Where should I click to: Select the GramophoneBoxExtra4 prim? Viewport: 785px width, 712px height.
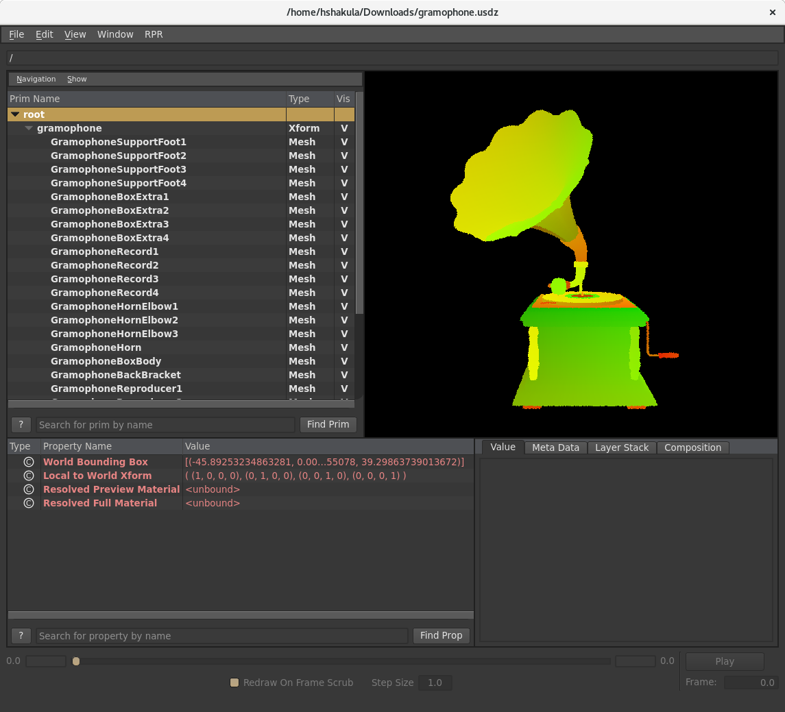(x=110, y=238)
